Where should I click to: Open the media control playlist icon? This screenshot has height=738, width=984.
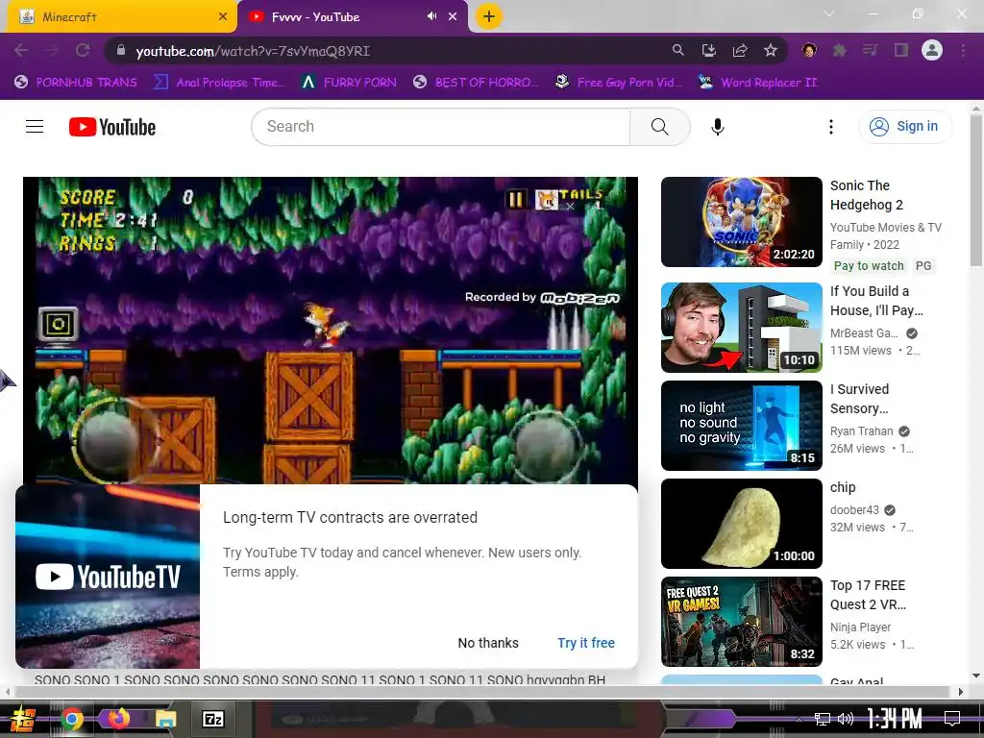(x=870, y=50)
